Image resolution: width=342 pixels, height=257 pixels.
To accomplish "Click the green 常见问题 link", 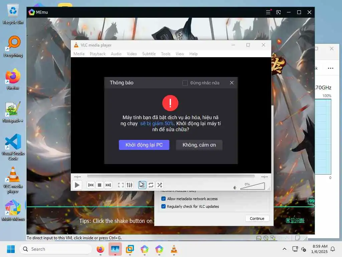I will (295, 221).
